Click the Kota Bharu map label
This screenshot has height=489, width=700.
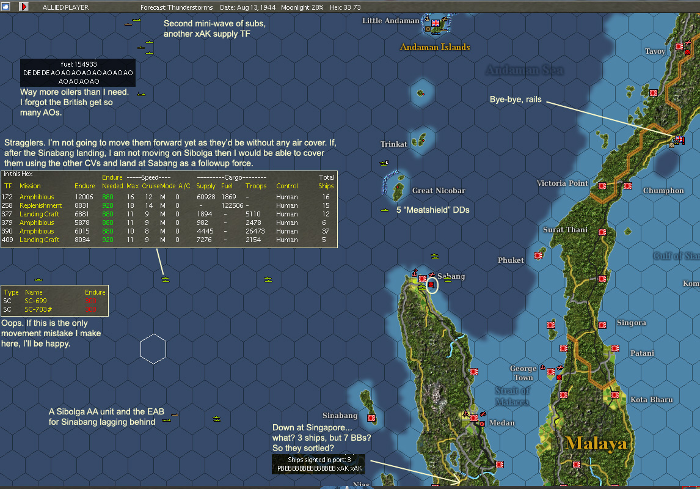click(x=651, y=399)
